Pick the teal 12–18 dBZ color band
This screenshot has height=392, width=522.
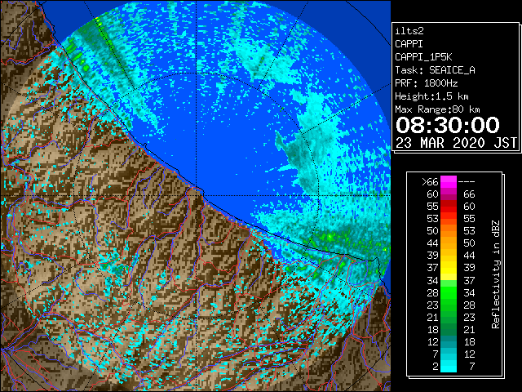point(449,341)
